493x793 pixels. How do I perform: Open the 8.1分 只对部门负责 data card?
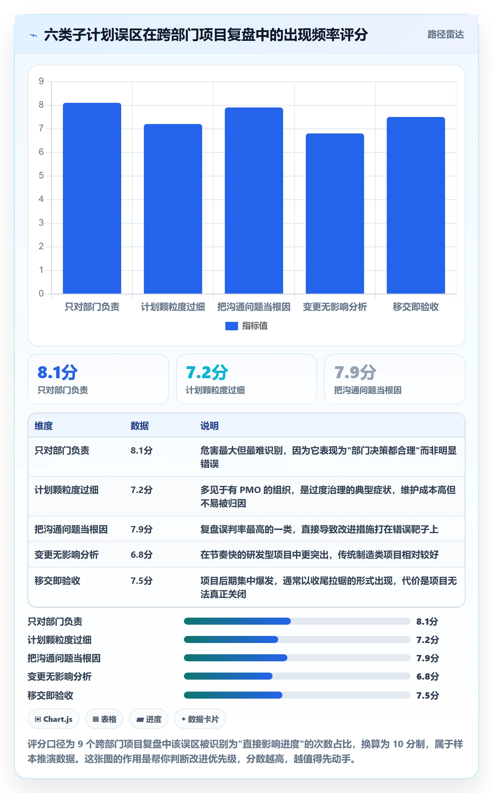(98, 379)
